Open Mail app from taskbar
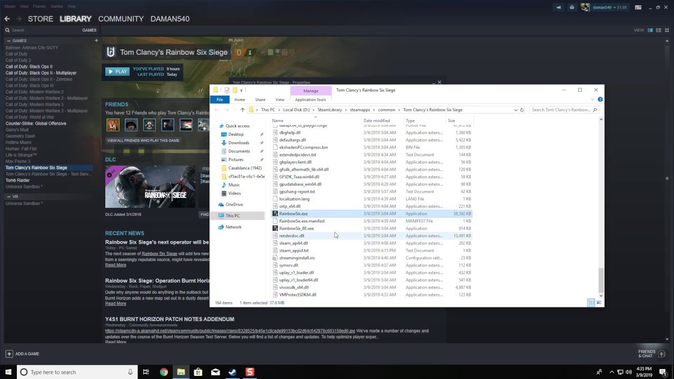The width and height of the screenshot is (674, 379). pyautogui.click(x=215, y=372)
